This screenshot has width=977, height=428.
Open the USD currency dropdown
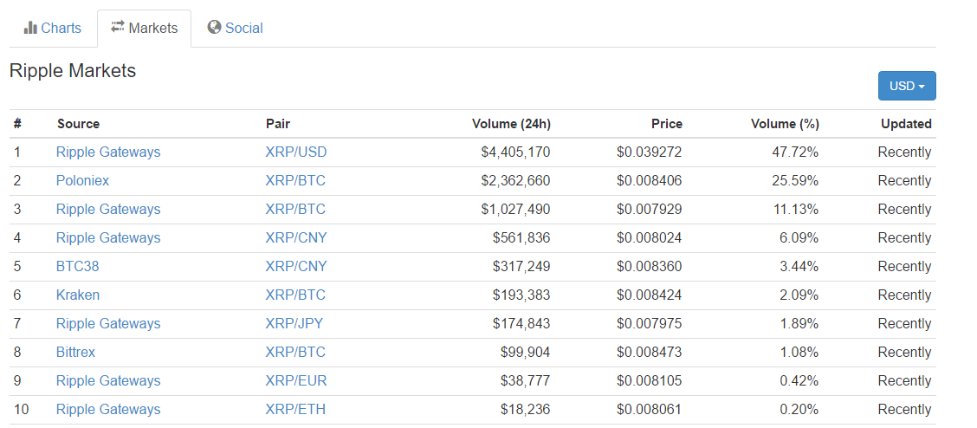coord(906,86)
